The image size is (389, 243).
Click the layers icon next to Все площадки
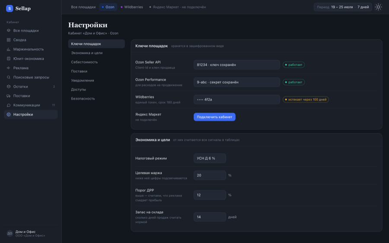coord(9,31)
